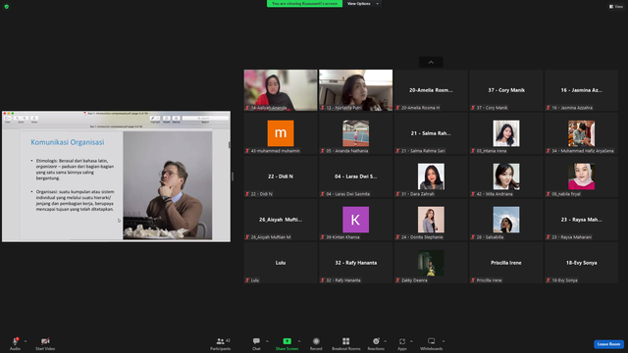This screenshot has width=628, height=353.
Task: Select the 24 - Donita Stephanie profile picture
Action: click(431, 220)
